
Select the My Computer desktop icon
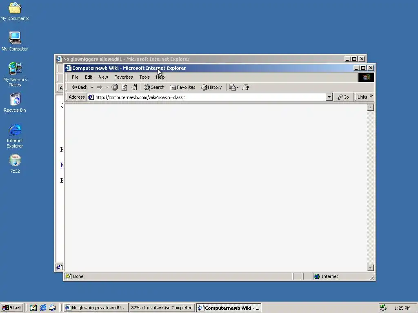[x=15, y=41]
